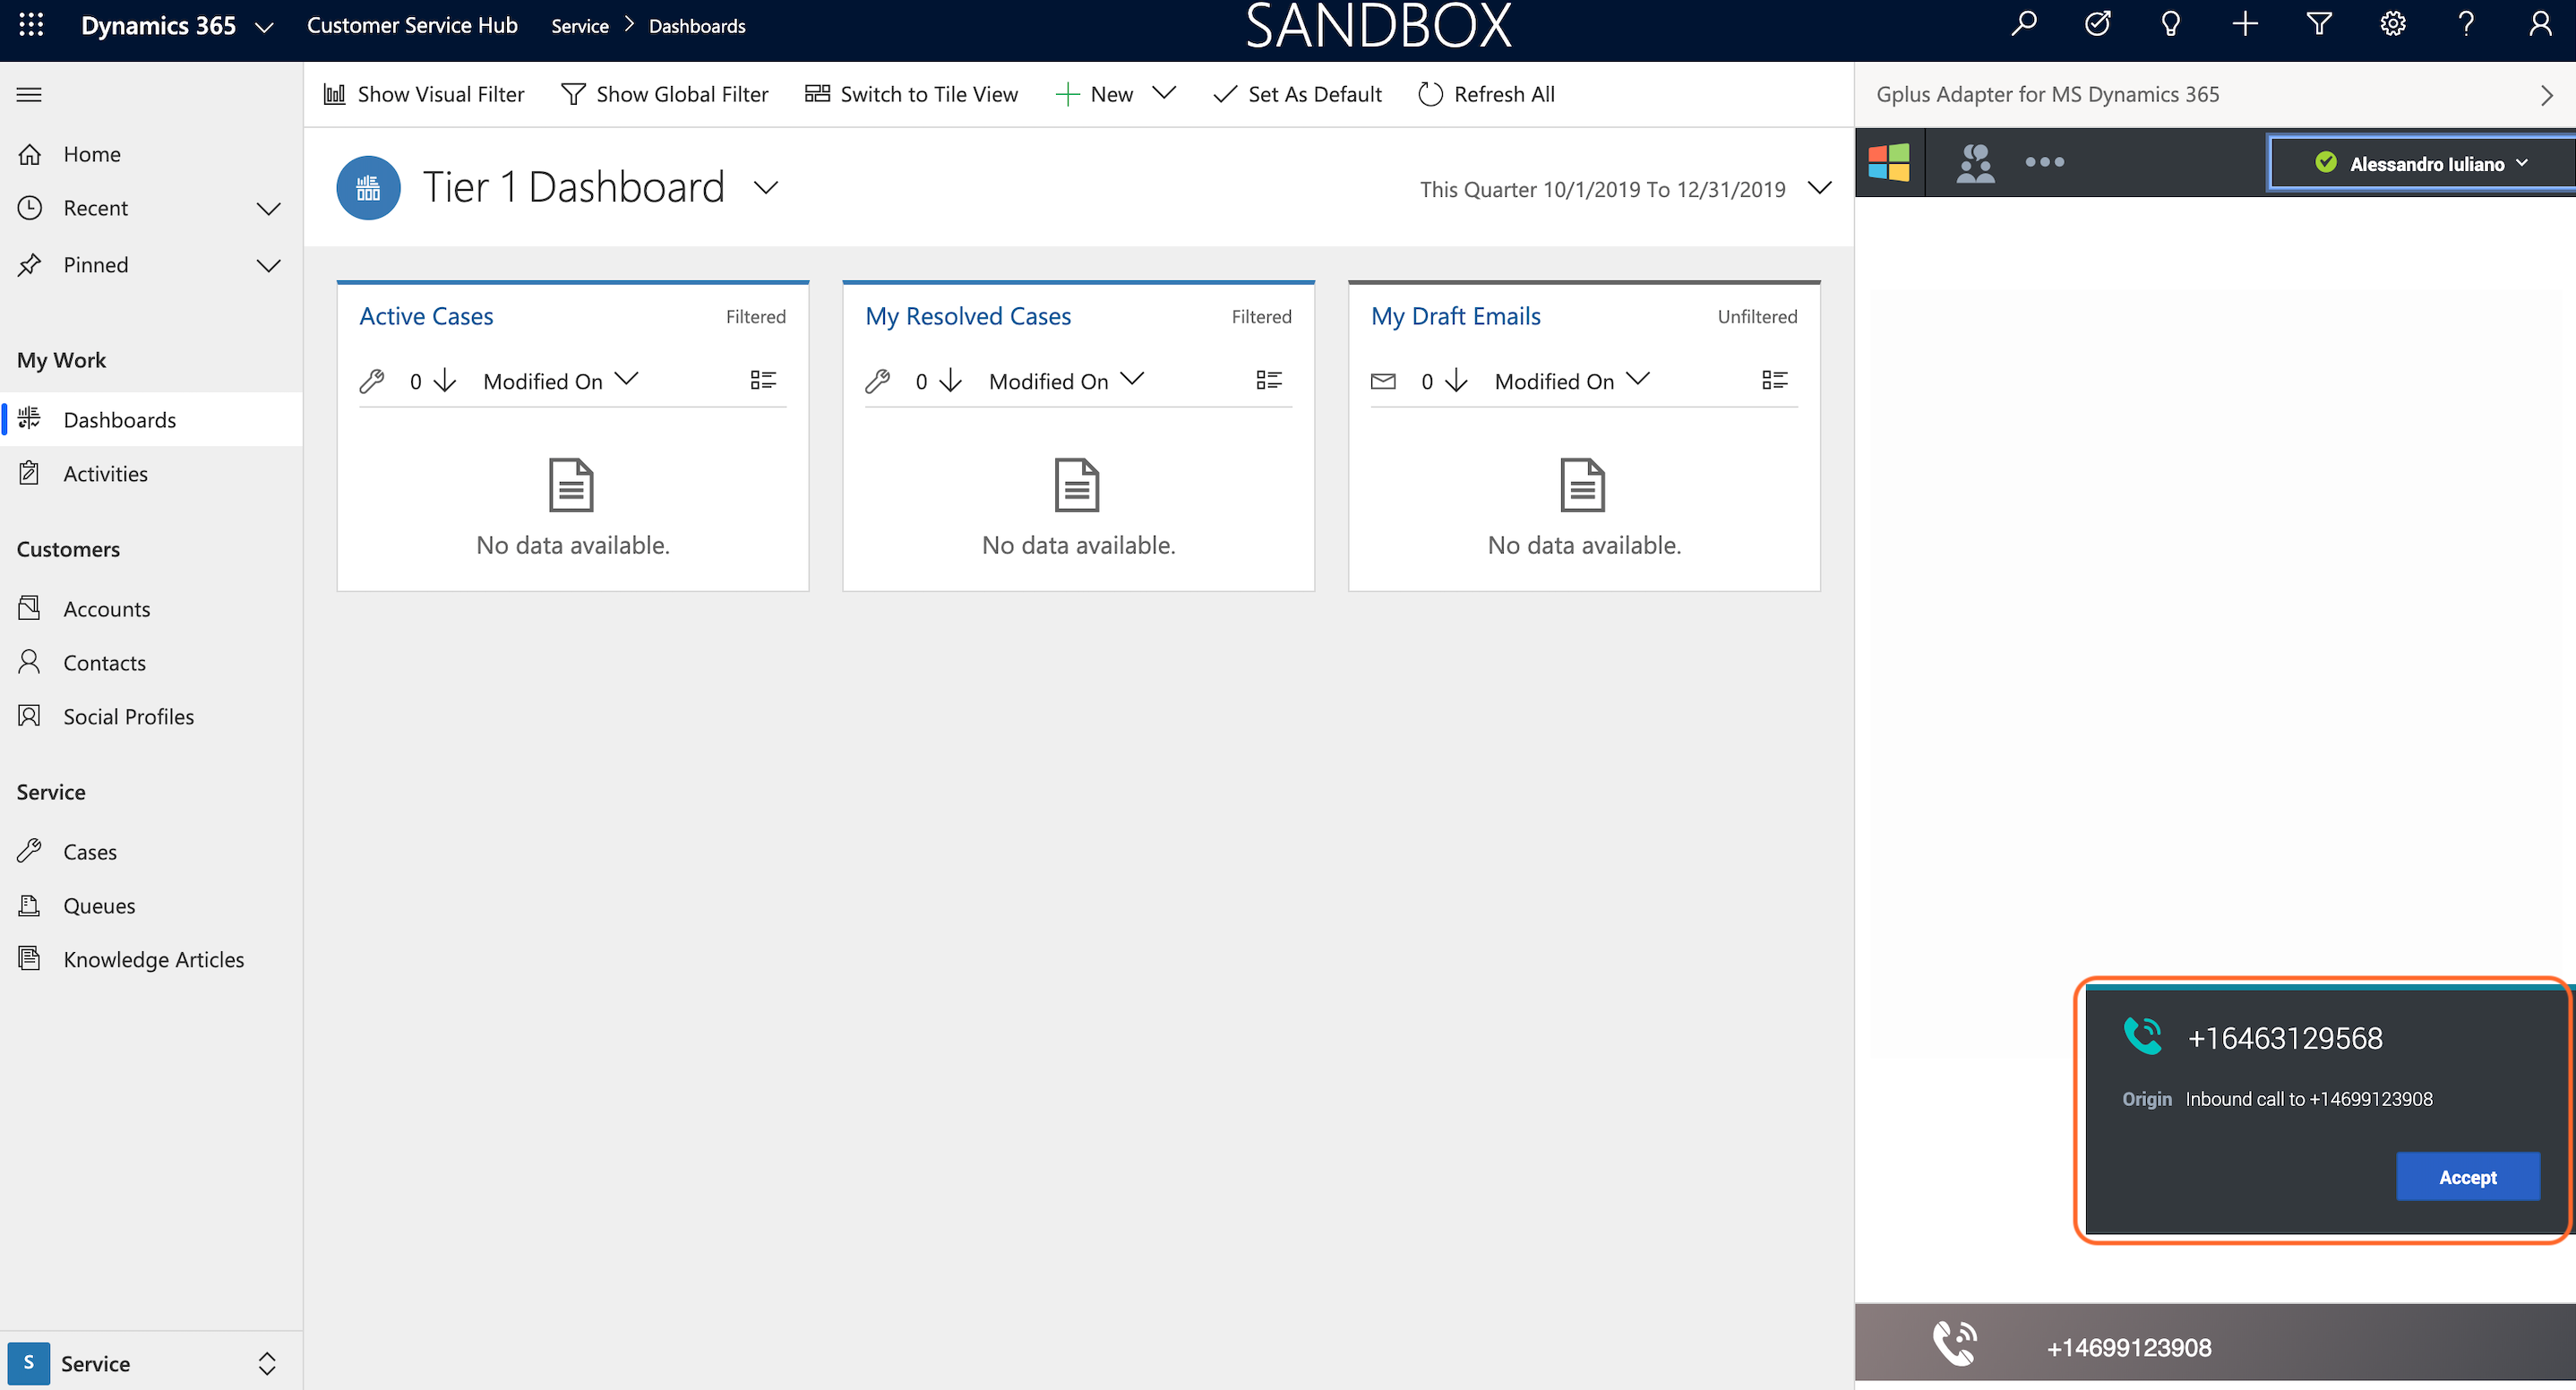
Task: Expand the This Quarter date range dropdown
Action: coord(1820,189)
